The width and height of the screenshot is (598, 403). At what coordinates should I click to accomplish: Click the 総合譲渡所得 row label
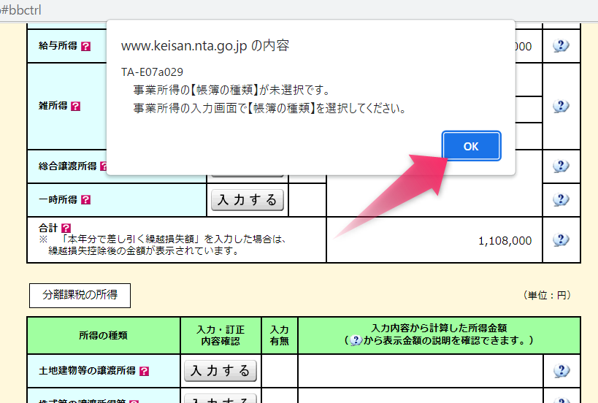(67, 166)
